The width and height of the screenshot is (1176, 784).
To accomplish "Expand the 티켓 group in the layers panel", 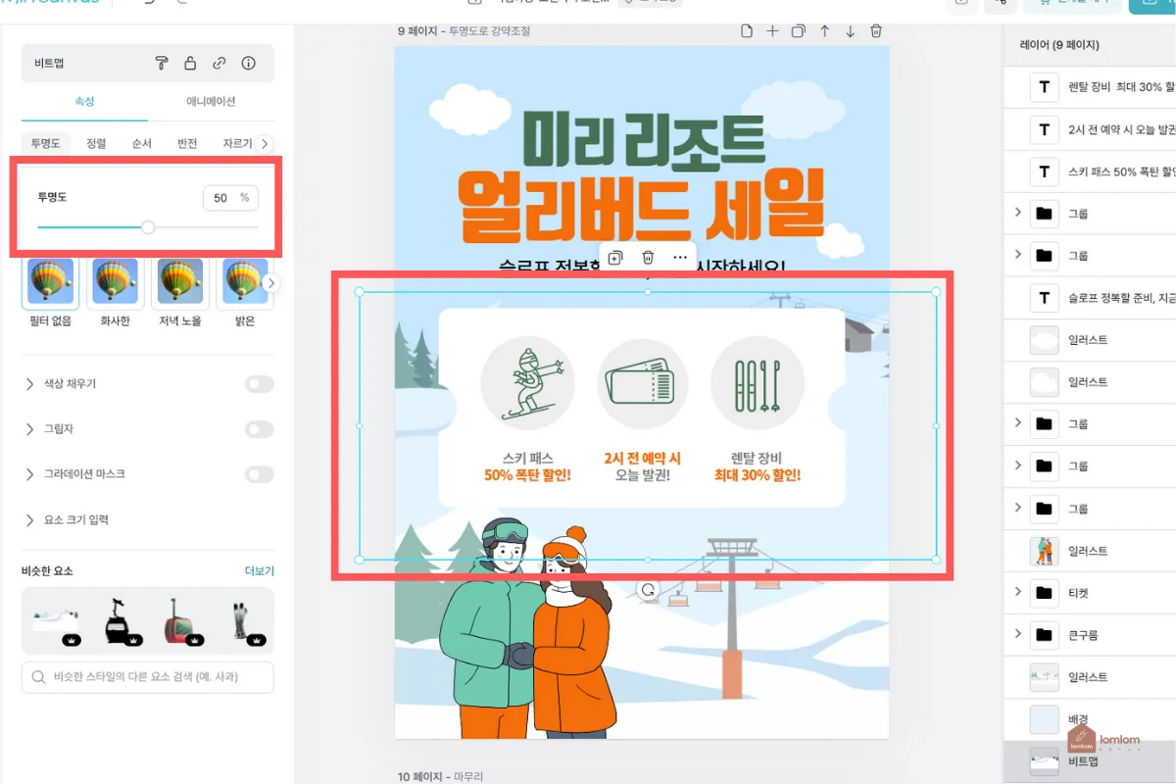I will 1019,592.
